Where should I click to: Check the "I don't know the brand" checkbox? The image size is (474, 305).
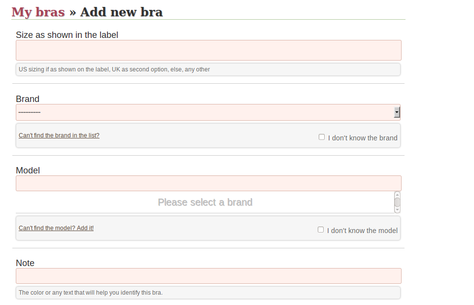322,137
